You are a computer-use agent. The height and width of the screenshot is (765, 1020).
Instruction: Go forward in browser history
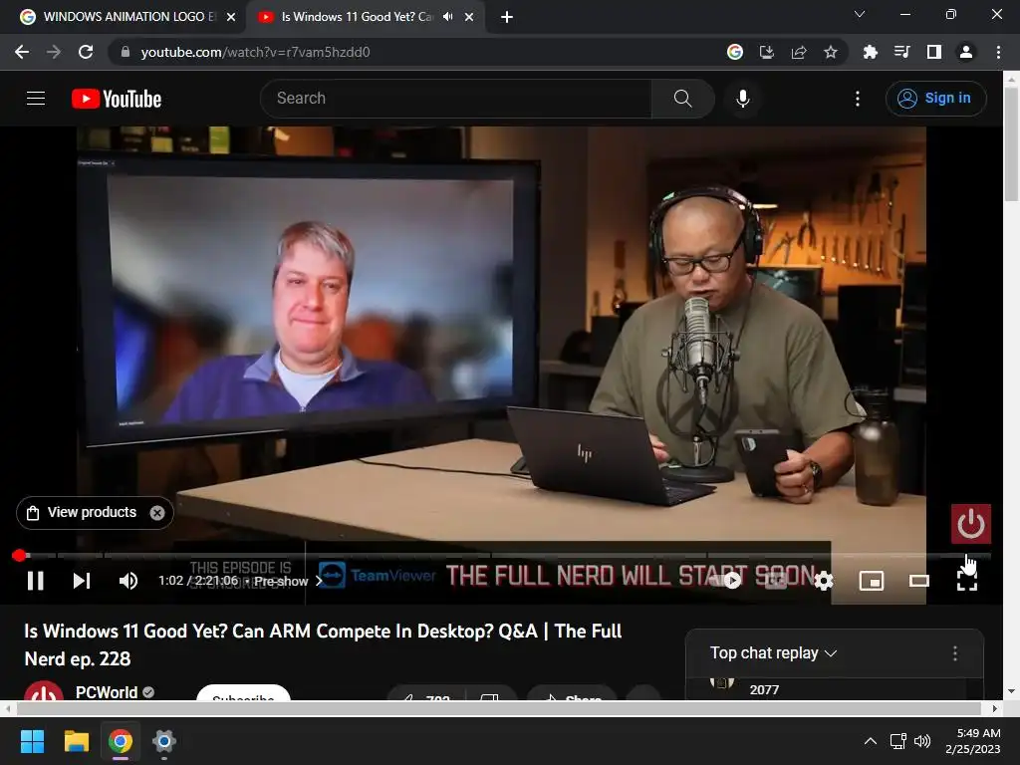(54, 52)
